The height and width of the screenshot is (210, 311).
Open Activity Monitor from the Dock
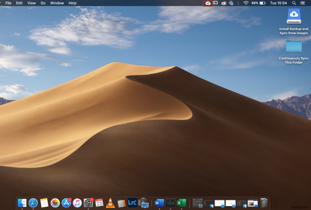(x=170, y=203)
